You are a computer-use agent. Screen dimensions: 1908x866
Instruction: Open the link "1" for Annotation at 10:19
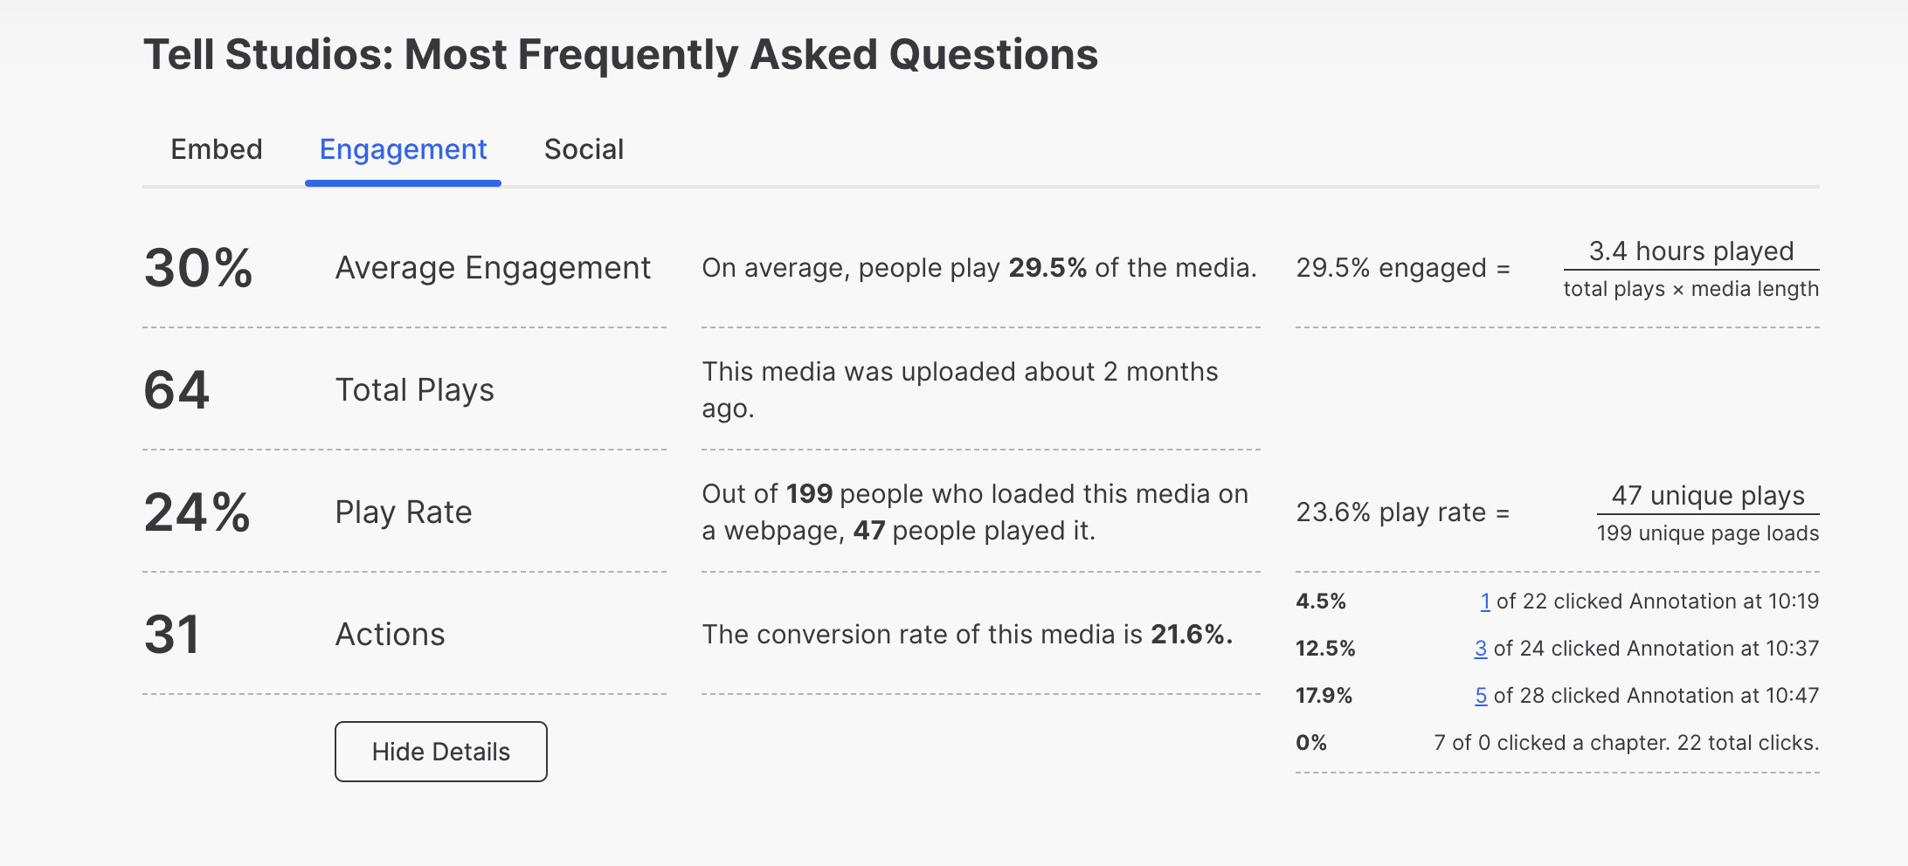[1484, 601]
